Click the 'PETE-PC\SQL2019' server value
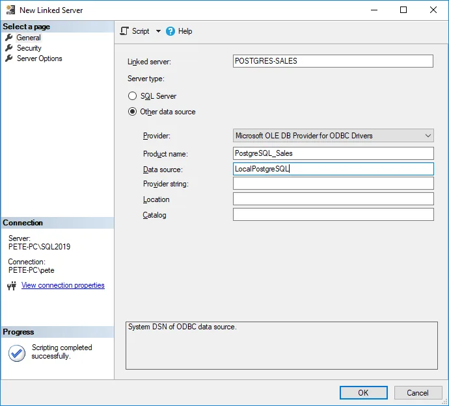This screenshot has width=449, height=406. pos(39,246)
